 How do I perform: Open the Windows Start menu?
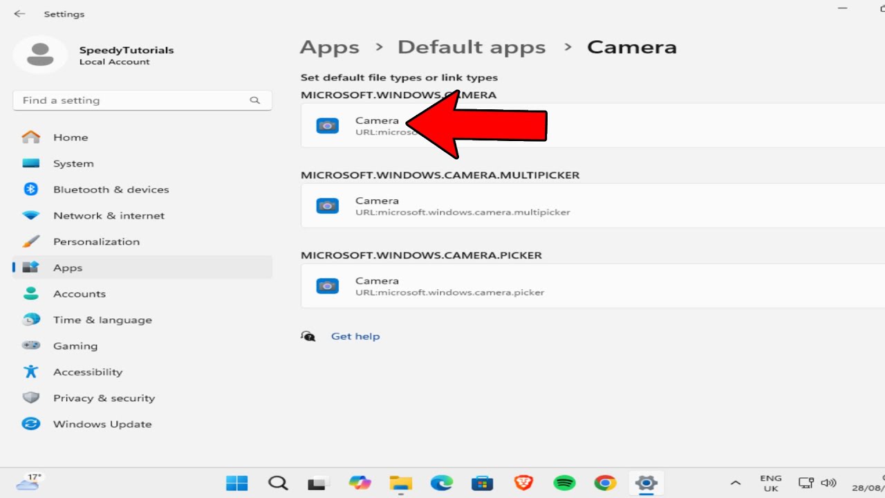coord(237,483)
